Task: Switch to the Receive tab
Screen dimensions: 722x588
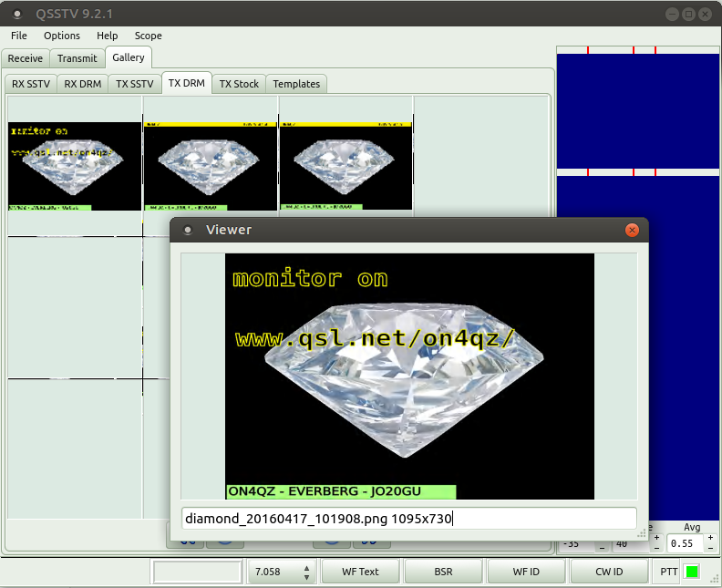Action: (26, 58)
